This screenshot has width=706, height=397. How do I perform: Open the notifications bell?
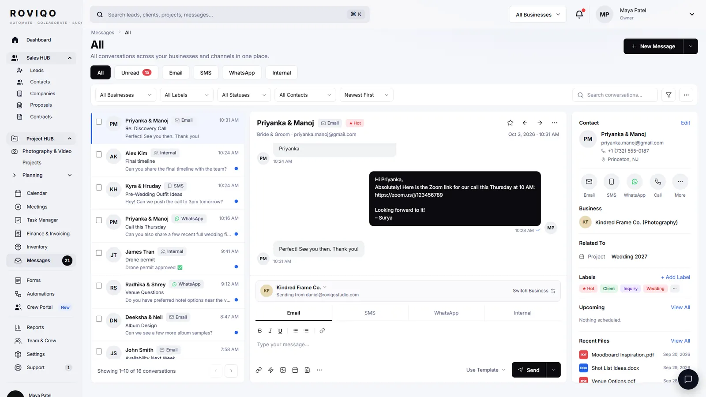click(579, 14)
